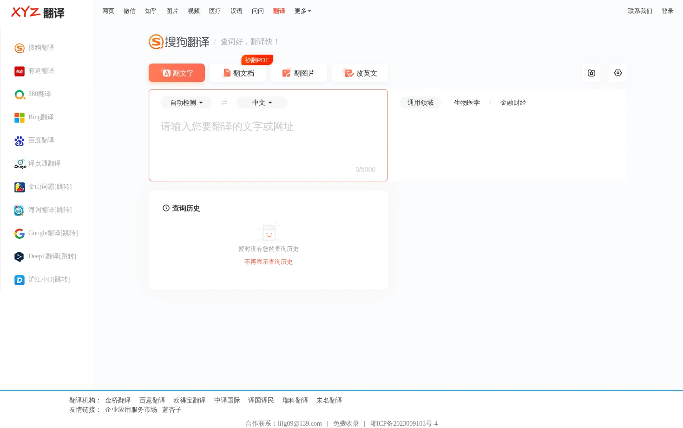
Task: Click the Youdao translate sidebar icon
Action: (20, 71)
